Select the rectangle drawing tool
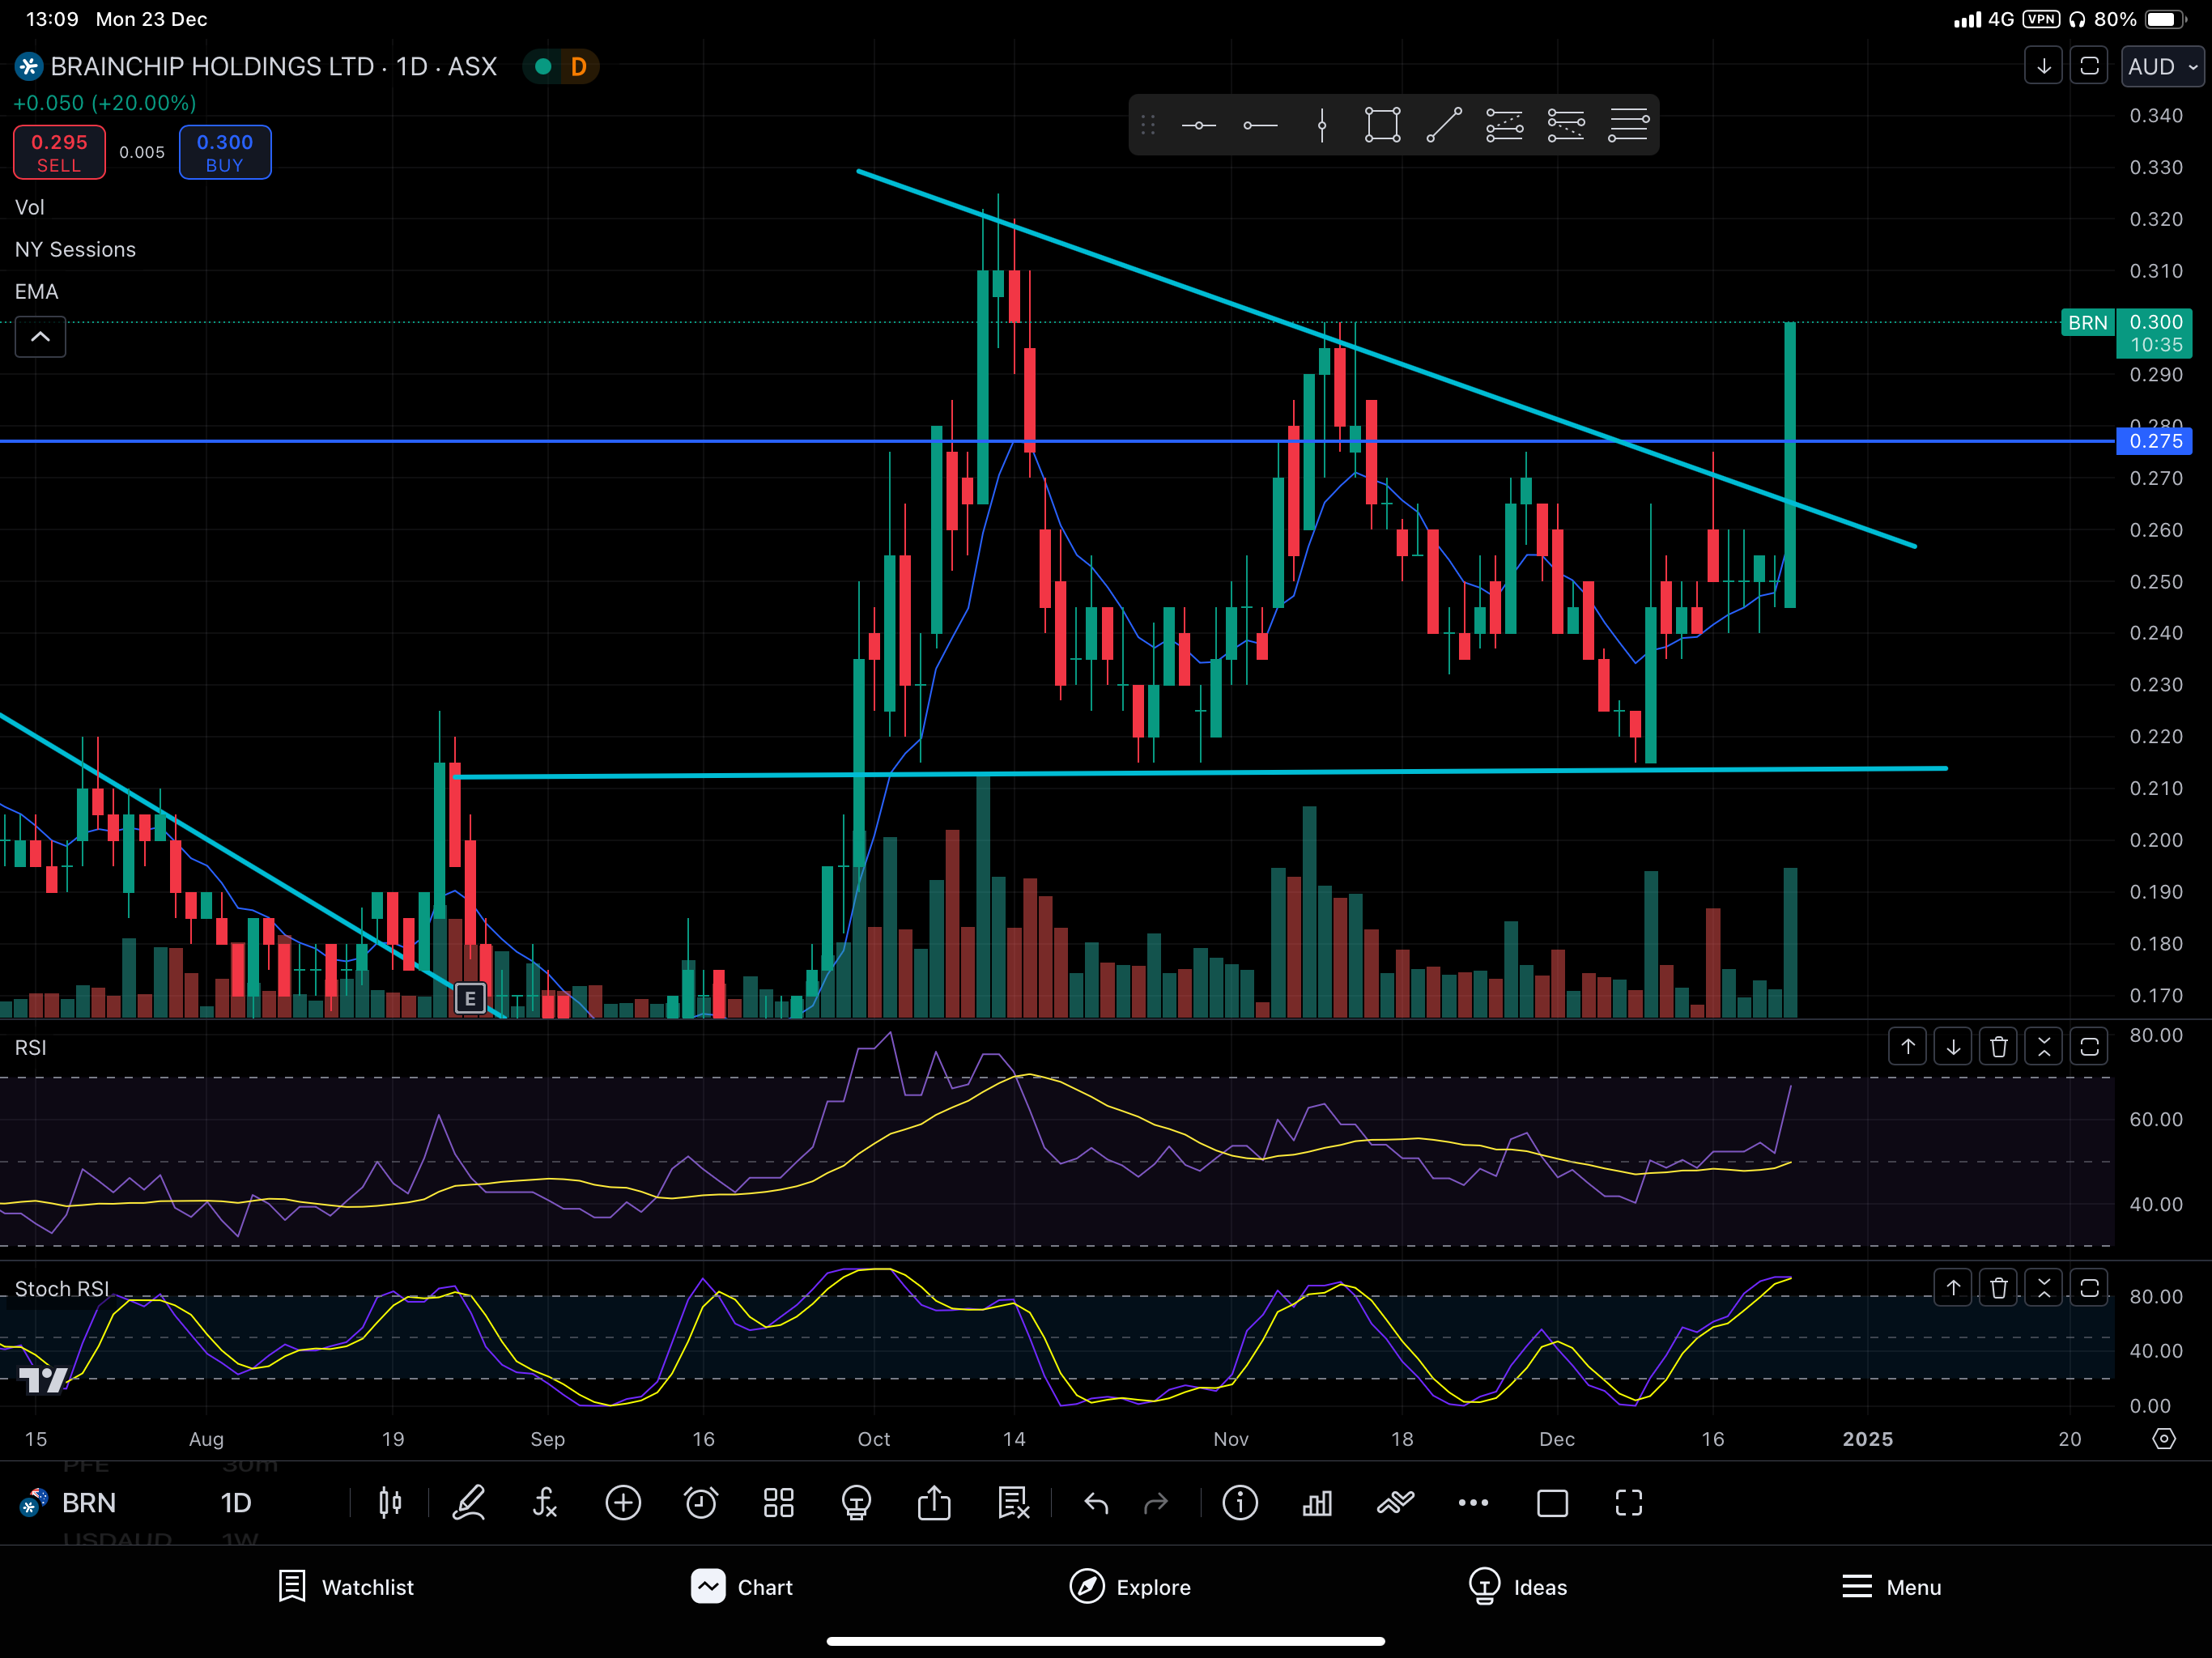 coord(1383,125)
